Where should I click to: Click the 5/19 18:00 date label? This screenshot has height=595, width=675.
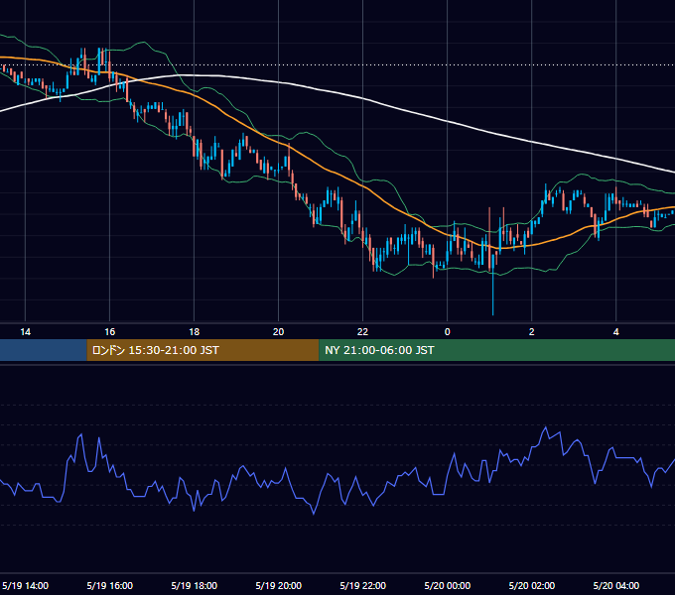(195, 585)
